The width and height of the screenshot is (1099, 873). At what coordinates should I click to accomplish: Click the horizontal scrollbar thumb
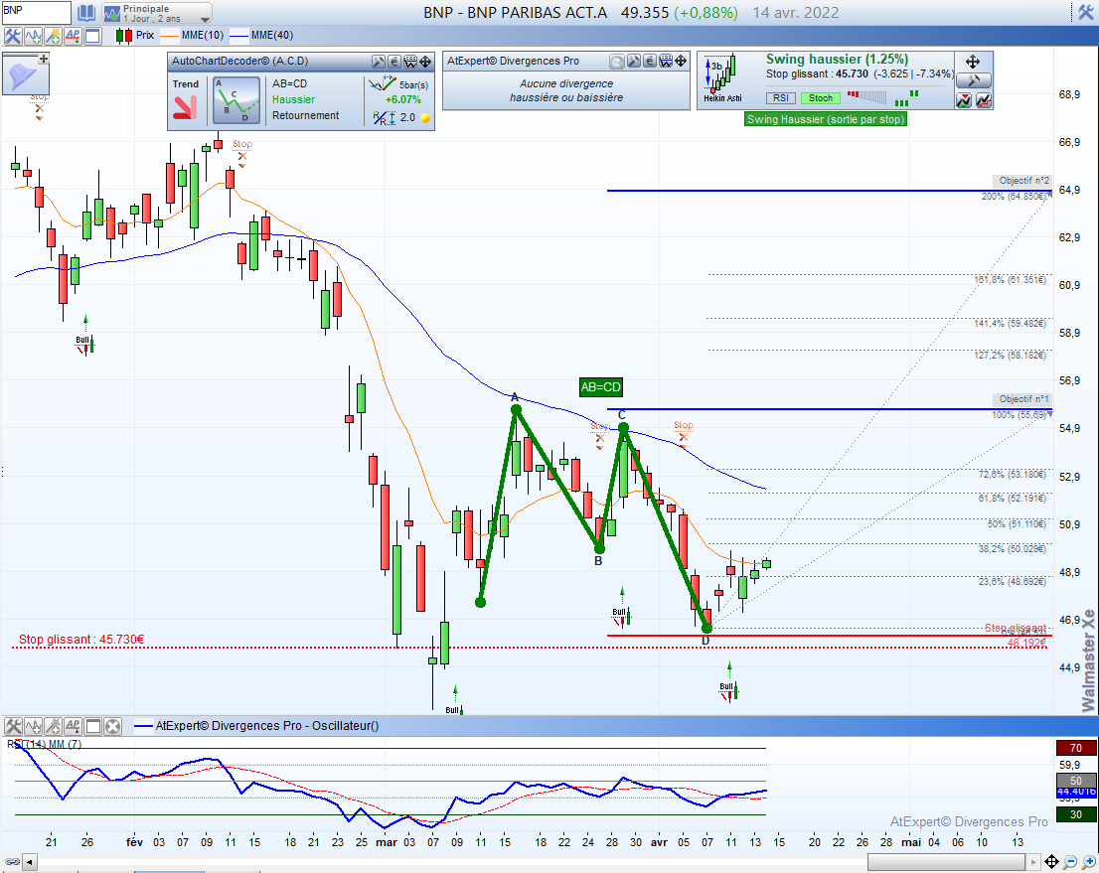946,862
